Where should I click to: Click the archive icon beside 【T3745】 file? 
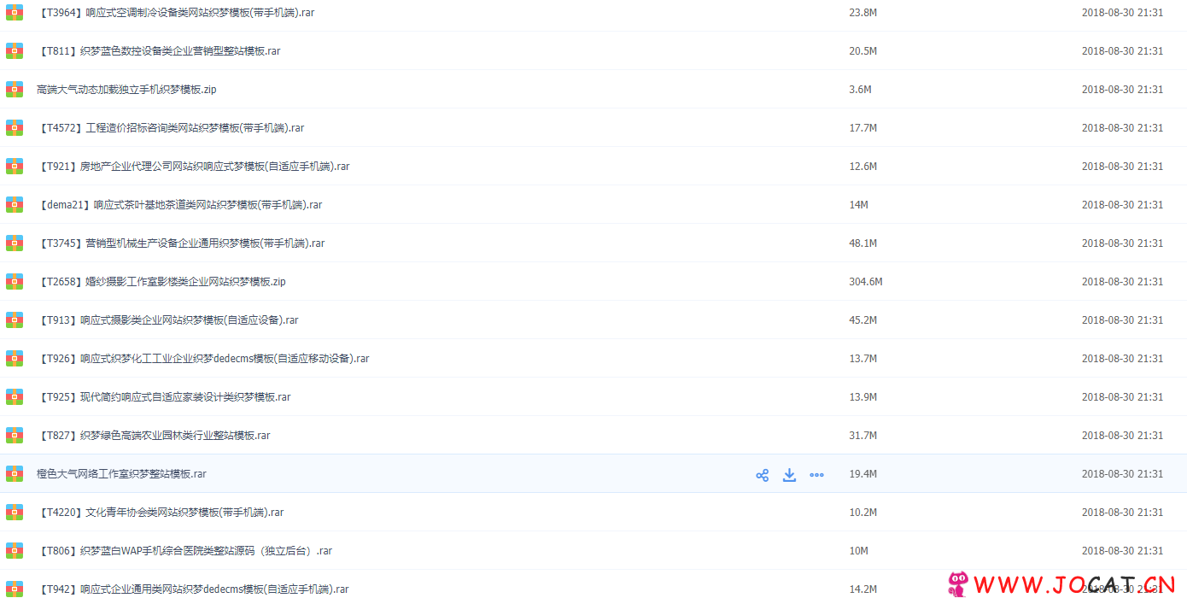pos(15,243)
